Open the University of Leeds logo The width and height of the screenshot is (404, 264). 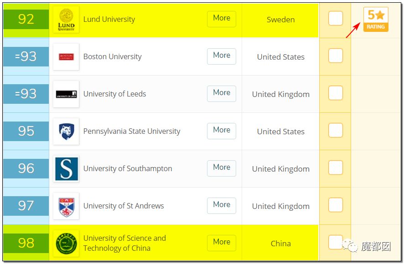point(66,94)
